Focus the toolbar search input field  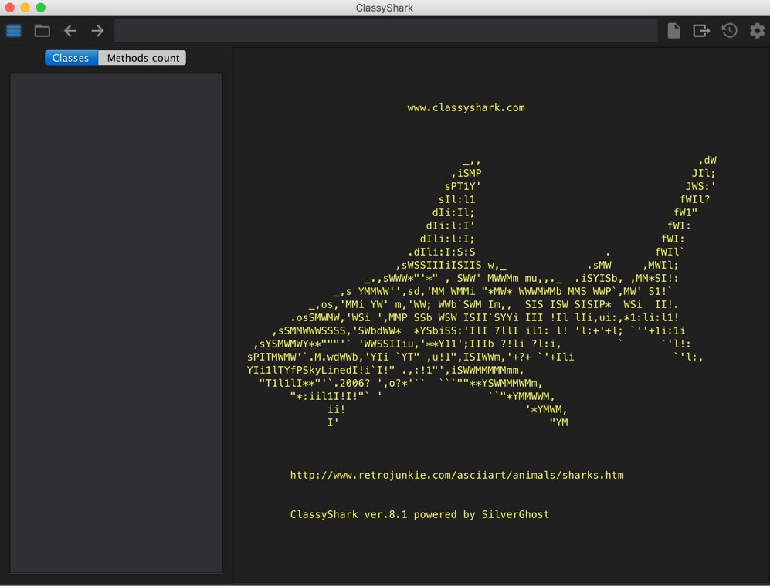point(386,31)
